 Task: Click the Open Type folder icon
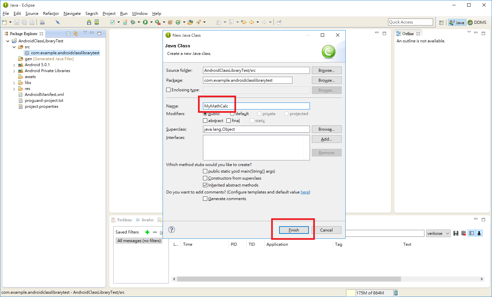coord(190,22)
